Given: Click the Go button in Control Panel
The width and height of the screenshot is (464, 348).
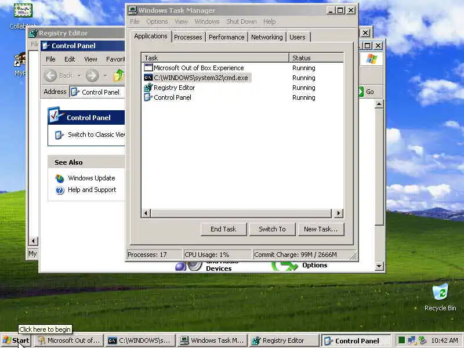Looking at the screenshot, I should point(367,92).
